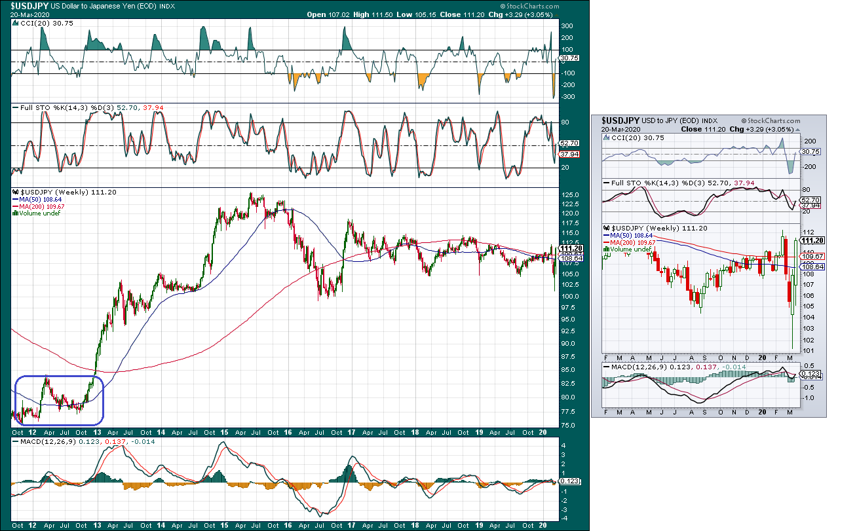Screen dimensions: 857x531
Task: Click the $USDJPY title of the small chart
Action: tap(620, 120)
